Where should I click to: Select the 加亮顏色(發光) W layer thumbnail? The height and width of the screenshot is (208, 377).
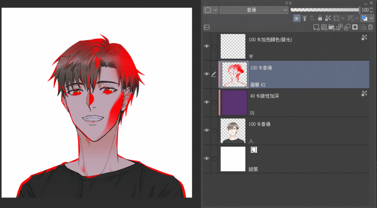(233, 46)
